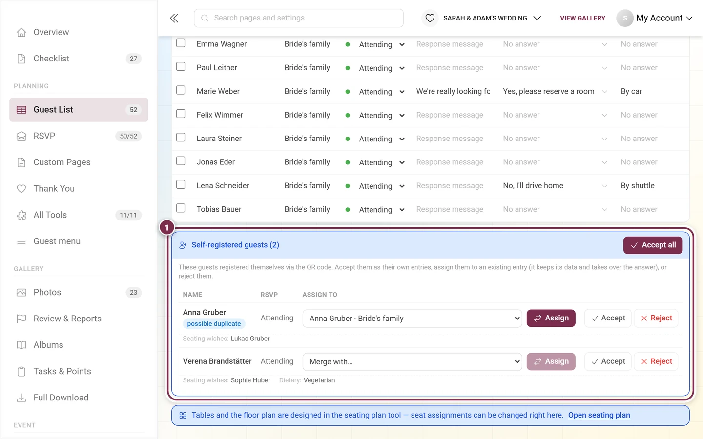Check the box for Emma Wagner
703x439 pixels.
(x=181, y=43)
